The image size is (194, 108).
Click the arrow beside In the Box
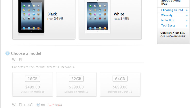pos(187,21)
